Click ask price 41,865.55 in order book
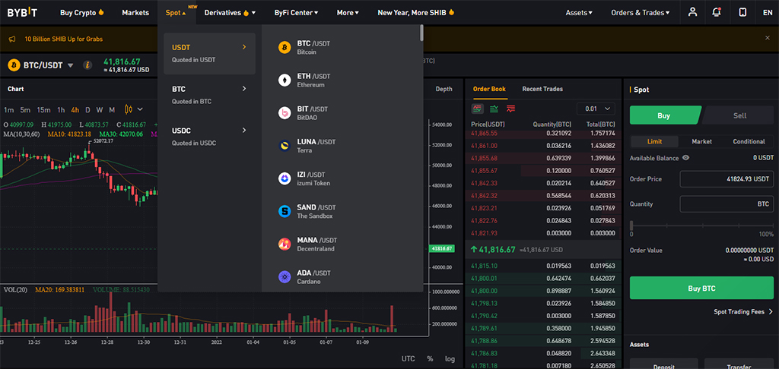Viewport: 779px width, 369px height. point(484,133)
